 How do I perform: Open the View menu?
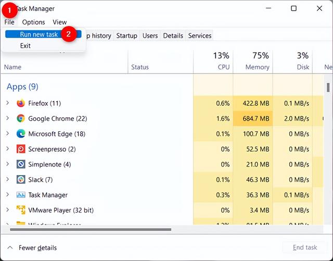coord(60,22)
